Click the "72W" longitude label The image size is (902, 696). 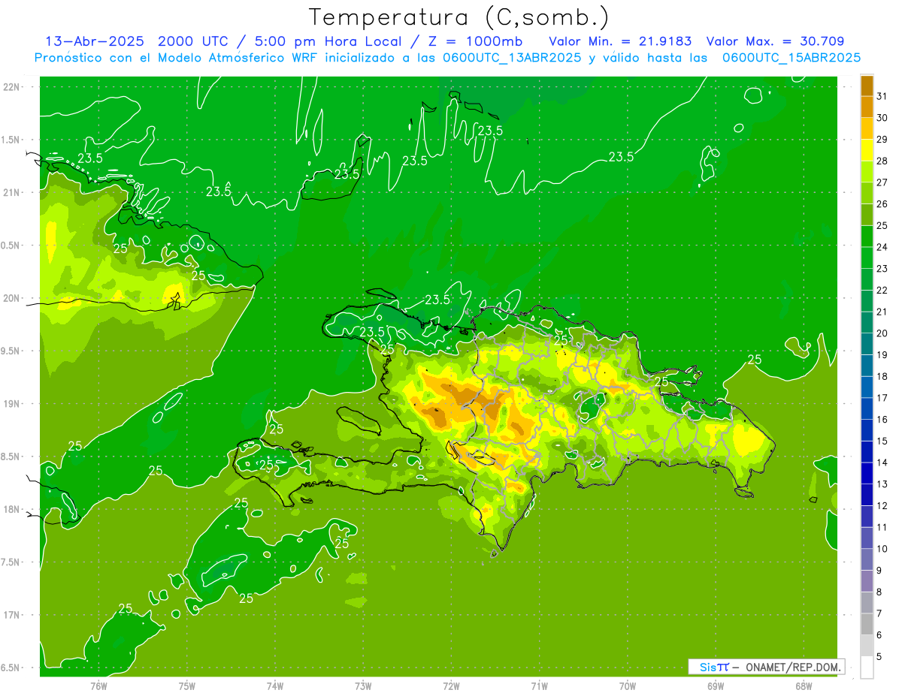point(451,685)
